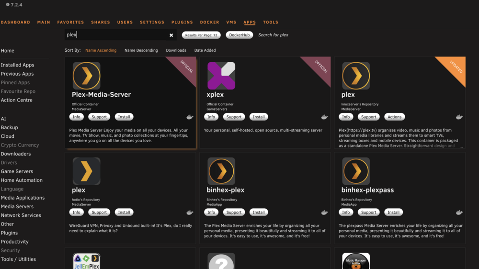Select the AI category
The image size is (479, 269).
pos(3,119)
